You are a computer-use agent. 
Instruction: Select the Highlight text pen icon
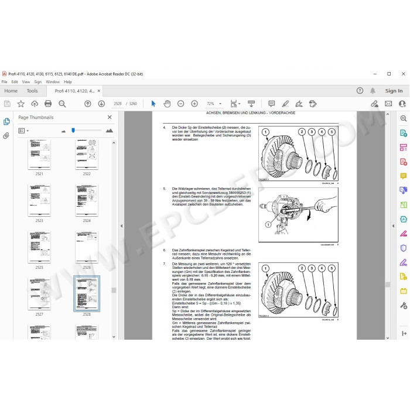coord(285,104)
